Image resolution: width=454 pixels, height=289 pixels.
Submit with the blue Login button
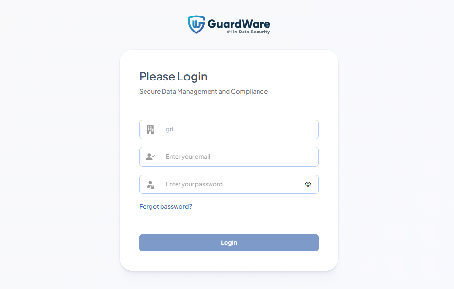229,242
